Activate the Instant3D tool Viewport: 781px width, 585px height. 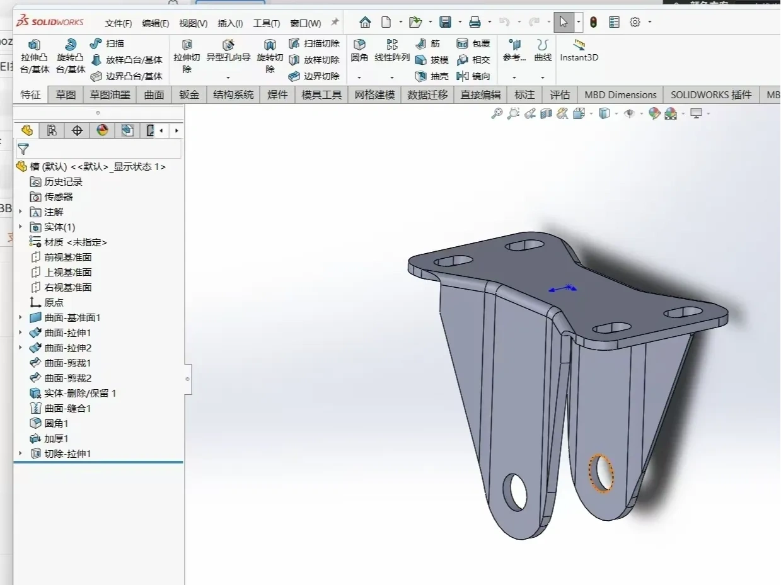click(x=579, y=50)
